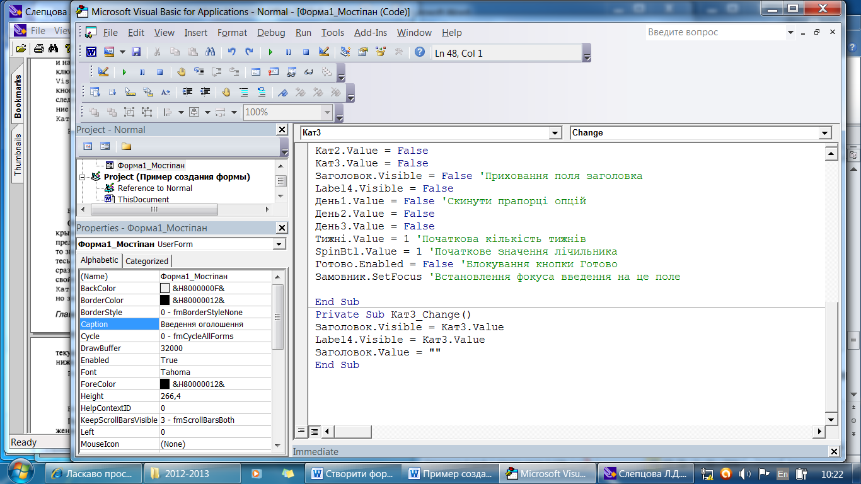861x484 pixels.
Task: Click the Quick Watch glasses icon
Action: click(x=309, y=72)
